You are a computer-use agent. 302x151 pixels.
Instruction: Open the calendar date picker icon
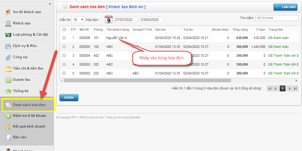click(x=108, y=20)
